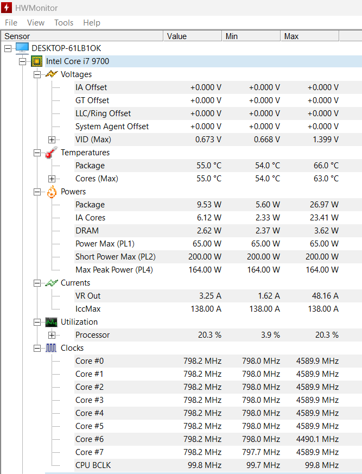
Task: Select the Core #0 clock row
Action: 219,361
